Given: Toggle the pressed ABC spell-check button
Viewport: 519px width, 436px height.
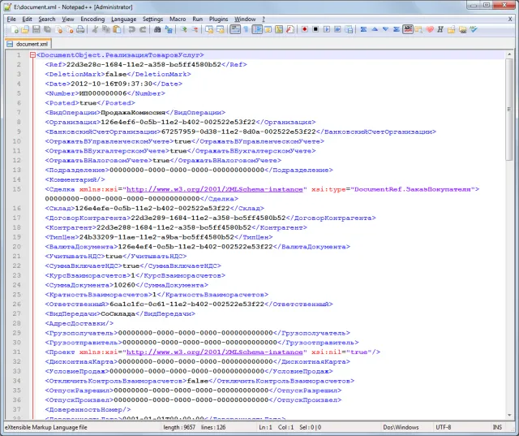Looking at the screenshot, I should coord(408,29).
